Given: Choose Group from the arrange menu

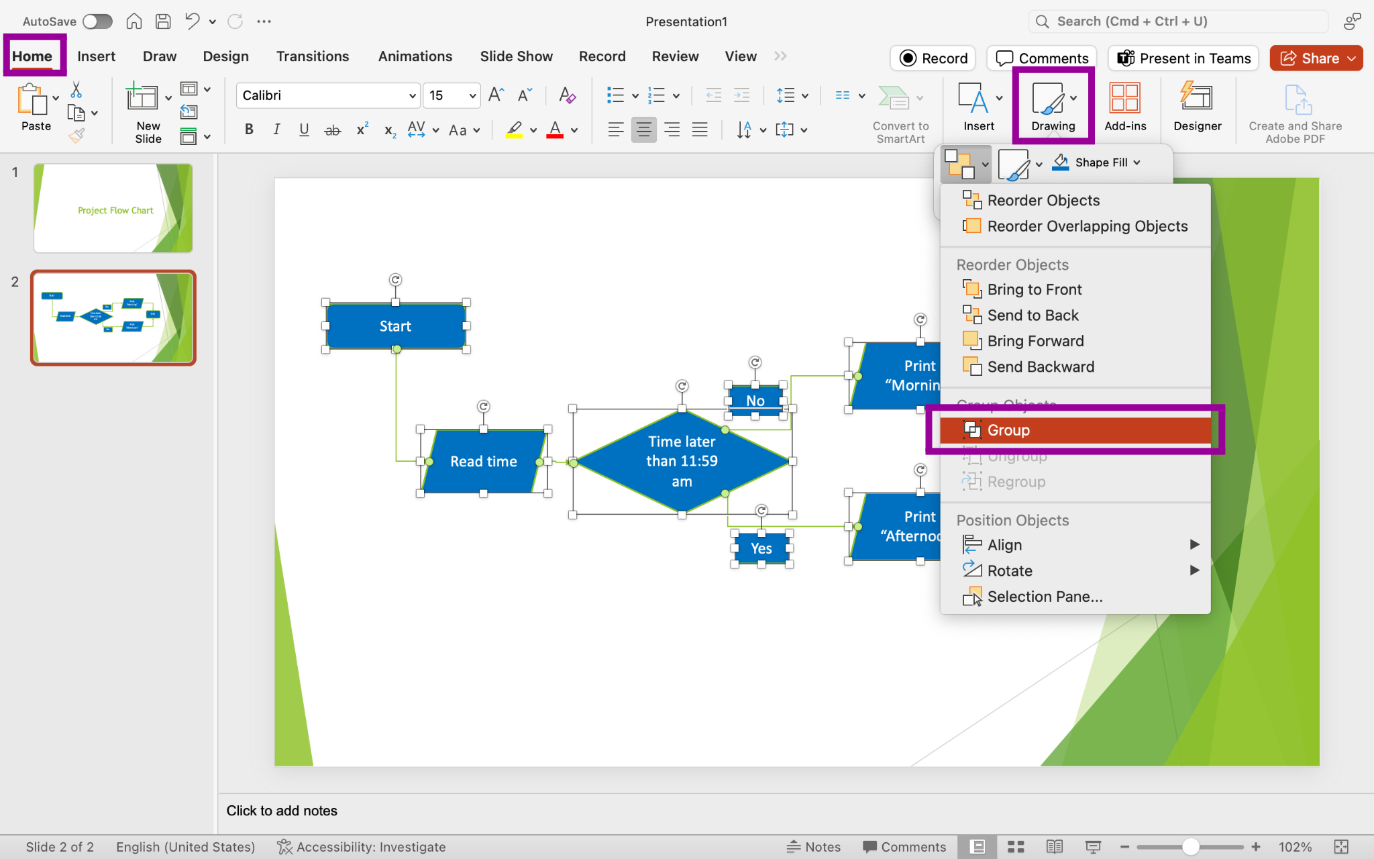Looking at the screenshot, I should click(x=1075, y=430).
